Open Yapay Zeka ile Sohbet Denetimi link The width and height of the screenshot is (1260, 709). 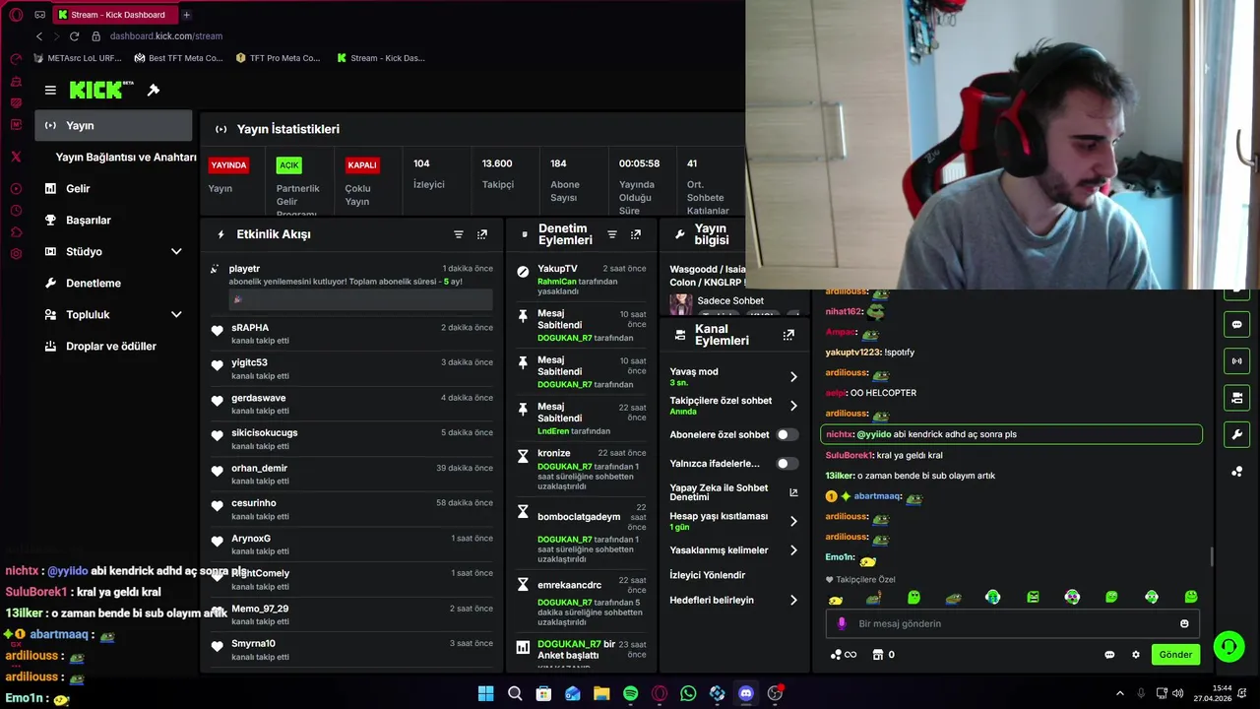[731, 491]
